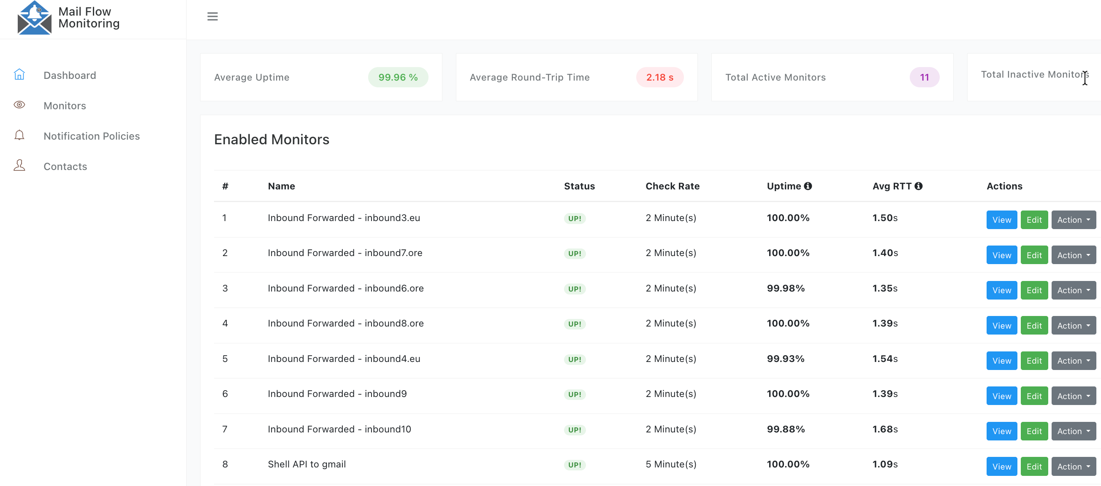This screenshot has width=1101, height=486.
Task: Open the Notification Policies menu item
Action: coord(92,136)
